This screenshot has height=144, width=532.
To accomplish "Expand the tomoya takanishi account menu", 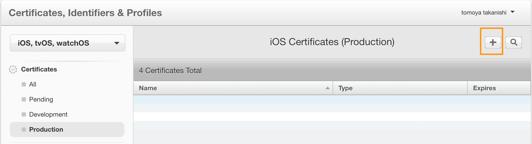I will [x=488, y=13].
